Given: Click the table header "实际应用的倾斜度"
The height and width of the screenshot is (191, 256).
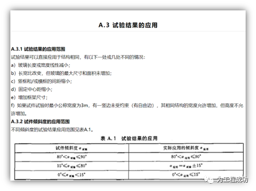Looking at the screenshot, I should point(186,148).
